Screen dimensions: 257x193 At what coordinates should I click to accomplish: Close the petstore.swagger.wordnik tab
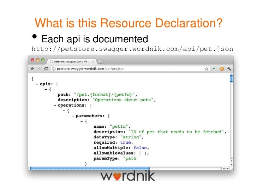(x=93, y=62)
